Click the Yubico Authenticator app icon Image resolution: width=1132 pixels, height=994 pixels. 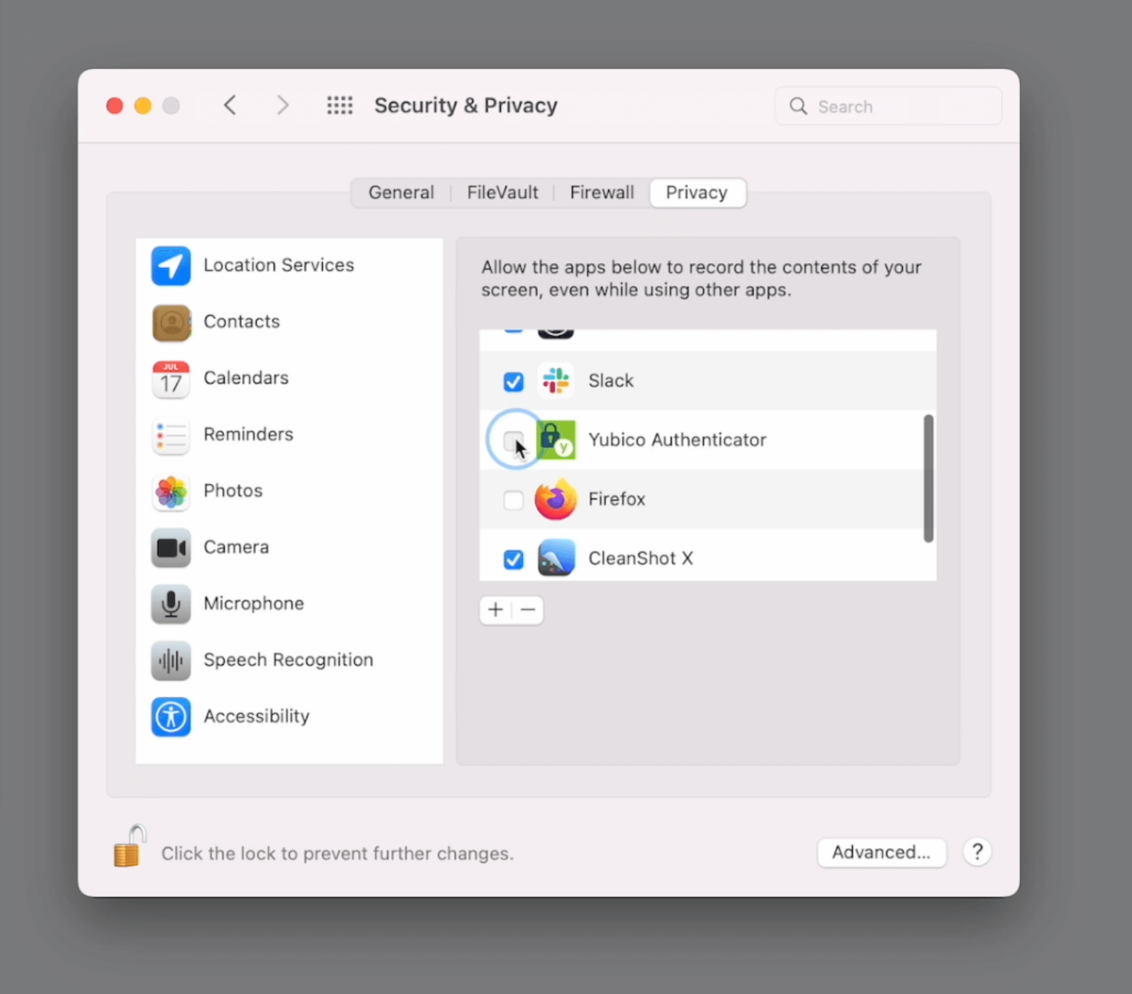tap(556, 440)
